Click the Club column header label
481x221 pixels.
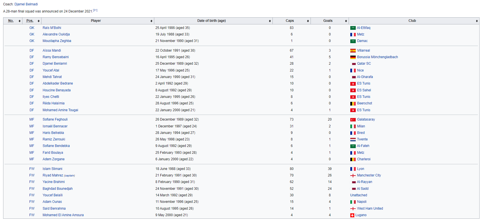tap(412, 21)
